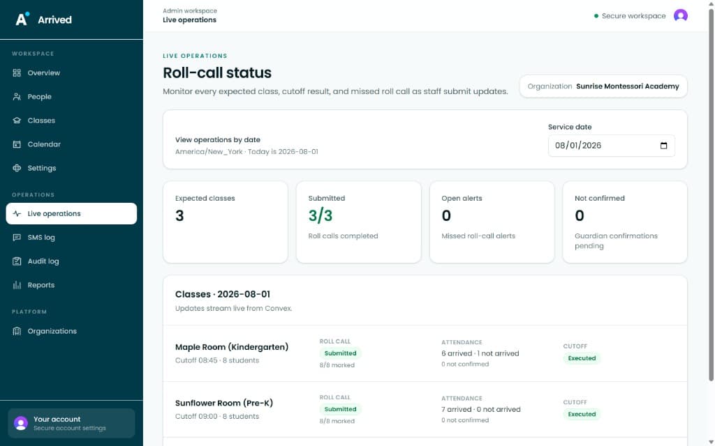Click the Arrived logo icon

22,19
